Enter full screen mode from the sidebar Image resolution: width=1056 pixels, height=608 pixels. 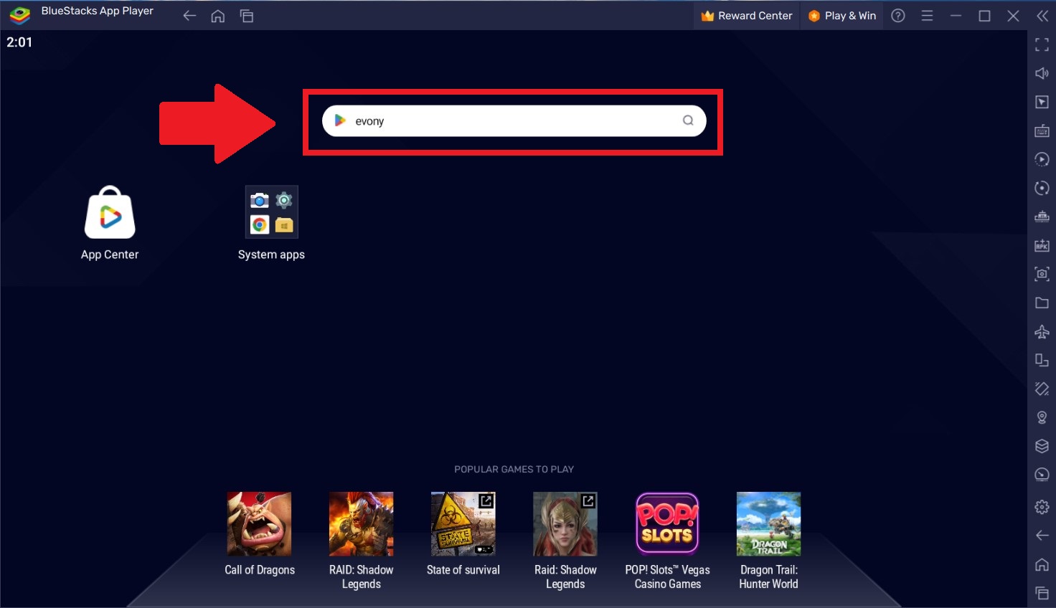(x=1042, y=44)
